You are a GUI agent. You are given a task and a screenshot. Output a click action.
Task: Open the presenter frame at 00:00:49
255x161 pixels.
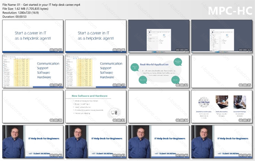pos(222,142)
